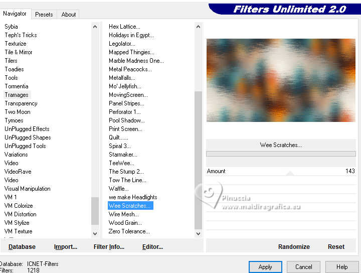Choose Wire Mesh... filter
This screenshot has width=361, height=273.
coord(124,214)
